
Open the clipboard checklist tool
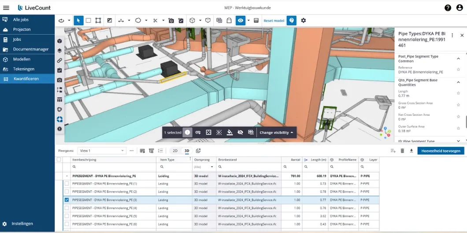[x=181, y=21]
